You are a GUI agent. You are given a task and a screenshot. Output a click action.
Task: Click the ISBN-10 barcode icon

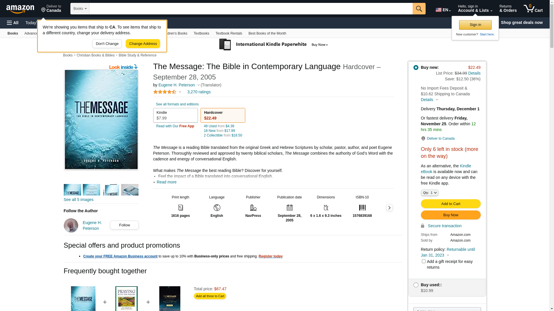point(362,208)
